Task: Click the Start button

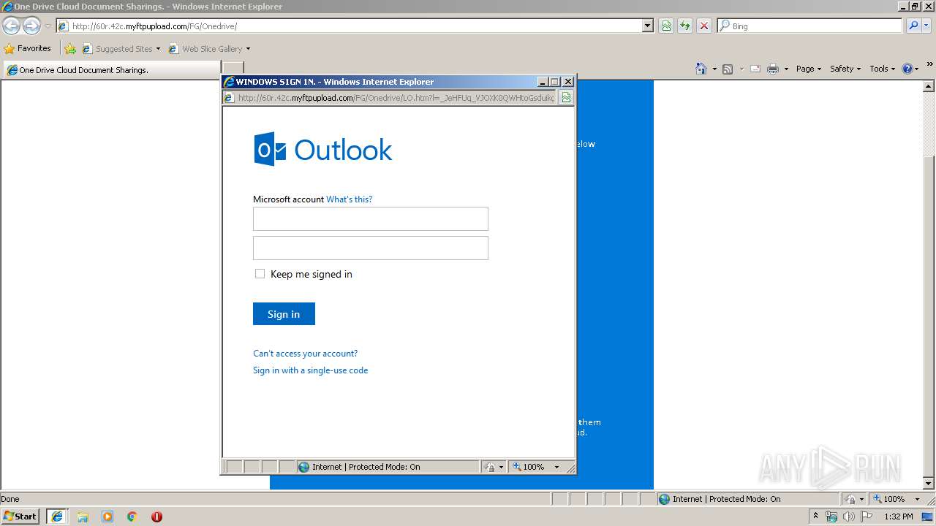Action: pos(20,517)
